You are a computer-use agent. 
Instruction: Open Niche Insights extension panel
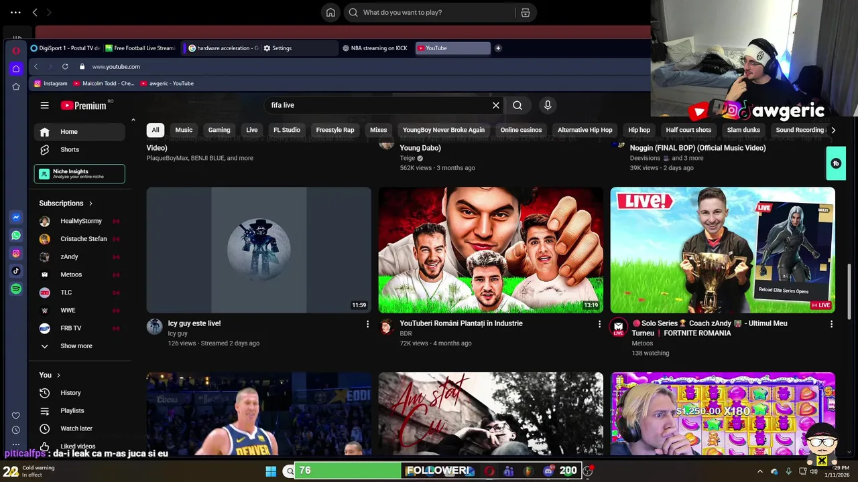click(79, 174)
